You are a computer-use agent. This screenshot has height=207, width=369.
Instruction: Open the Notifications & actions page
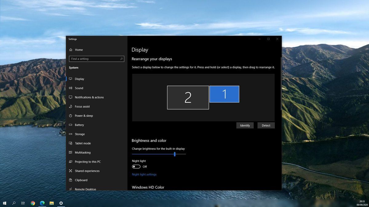click(x=89, y=97)
